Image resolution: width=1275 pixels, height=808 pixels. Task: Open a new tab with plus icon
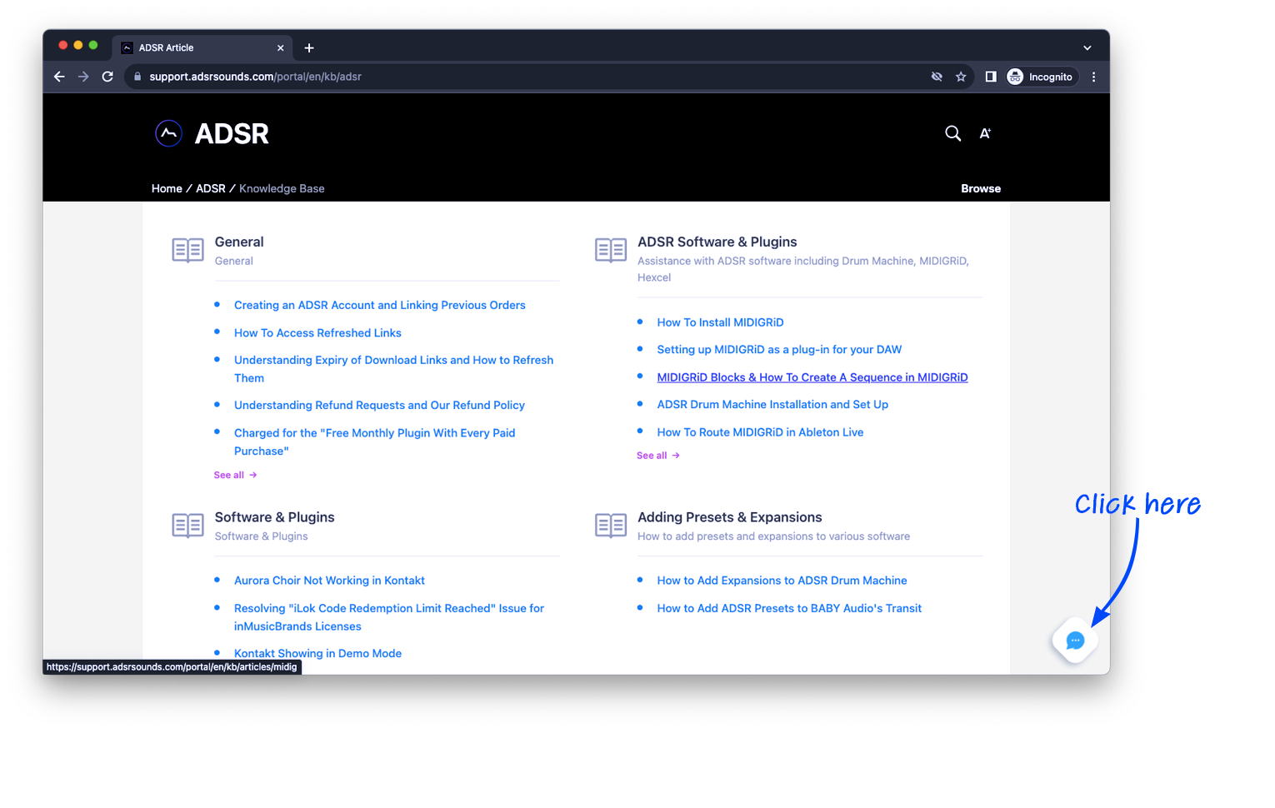click(x=309, y=47)
